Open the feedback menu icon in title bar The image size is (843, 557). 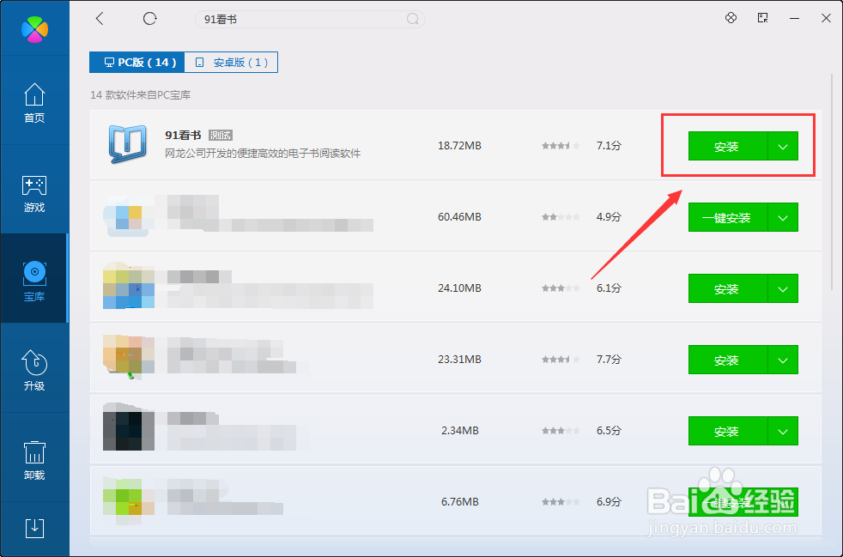762,18
